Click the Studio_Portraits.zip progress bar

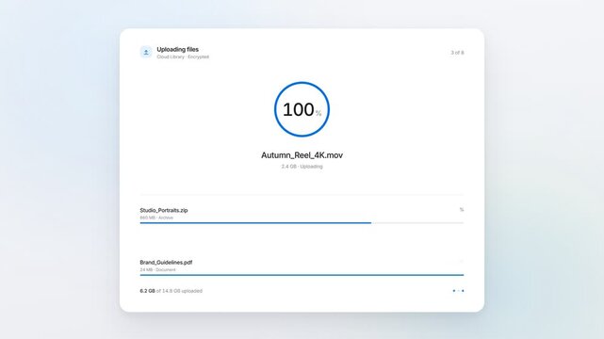[302, 223]
